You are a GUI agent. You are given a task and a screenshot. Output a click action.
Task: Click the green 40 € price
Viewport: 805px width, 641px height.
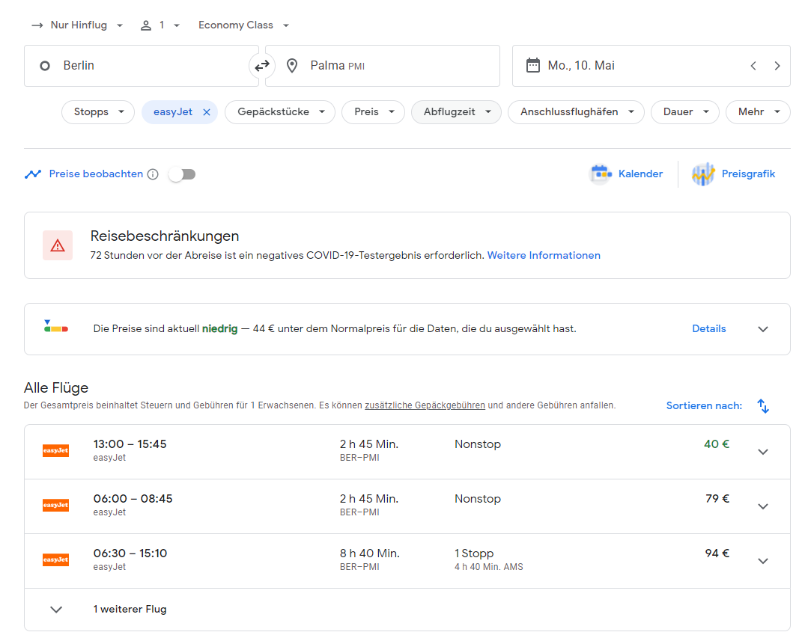click(x=717, y=444)
